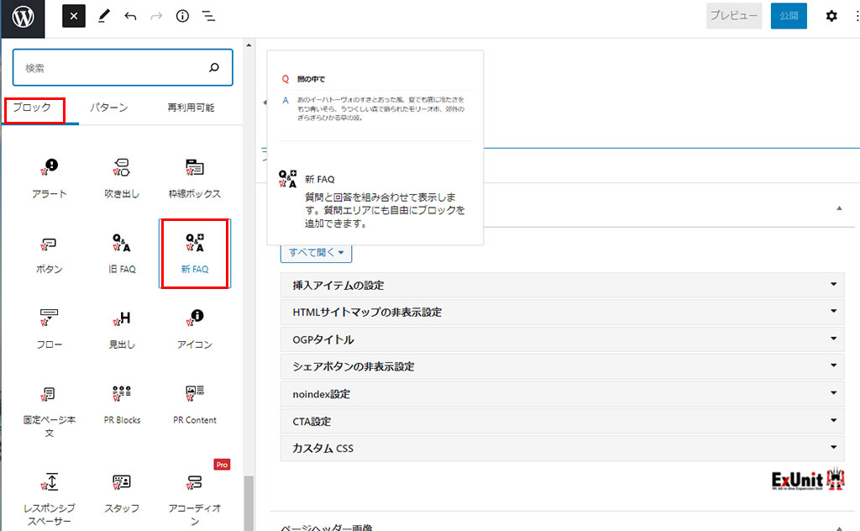This screenshot has width=860, height=531.
Task: Add the 新 FAQ block
Action: pyautogui.click(x=194, y=253)
